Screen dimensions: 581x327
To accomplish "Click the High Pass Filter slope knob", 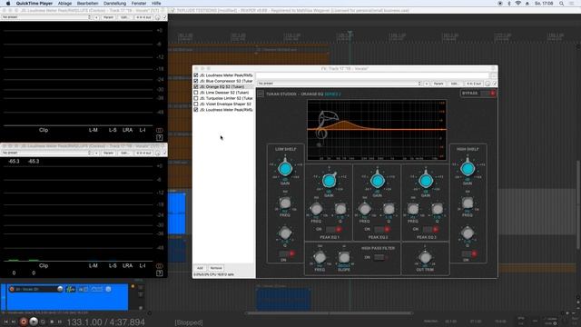I will pyautogui.click(x=344, y=256).
